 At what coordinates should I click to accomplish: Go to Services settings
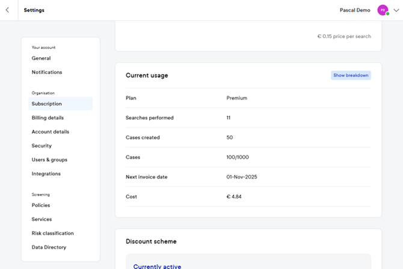coord(42,220)
